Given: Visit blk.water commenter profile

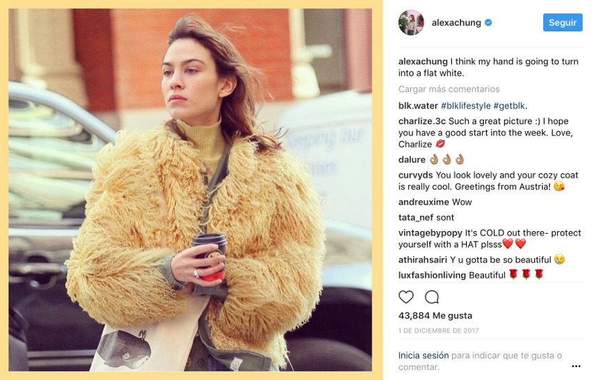Looking at the screenshot, I should (x=418, y=106).
